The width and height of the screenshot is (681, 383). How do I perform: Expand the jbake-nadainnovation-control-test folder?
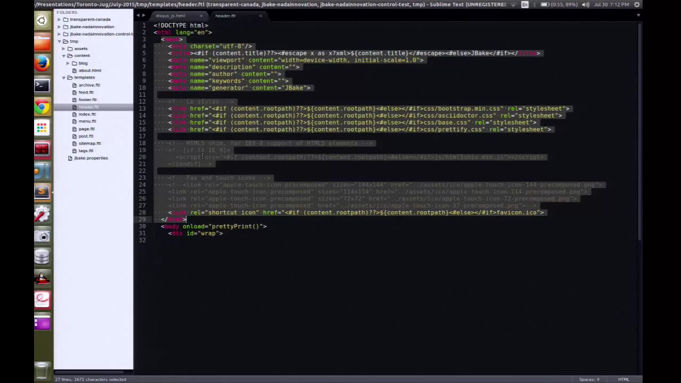(x=59, y=34)
